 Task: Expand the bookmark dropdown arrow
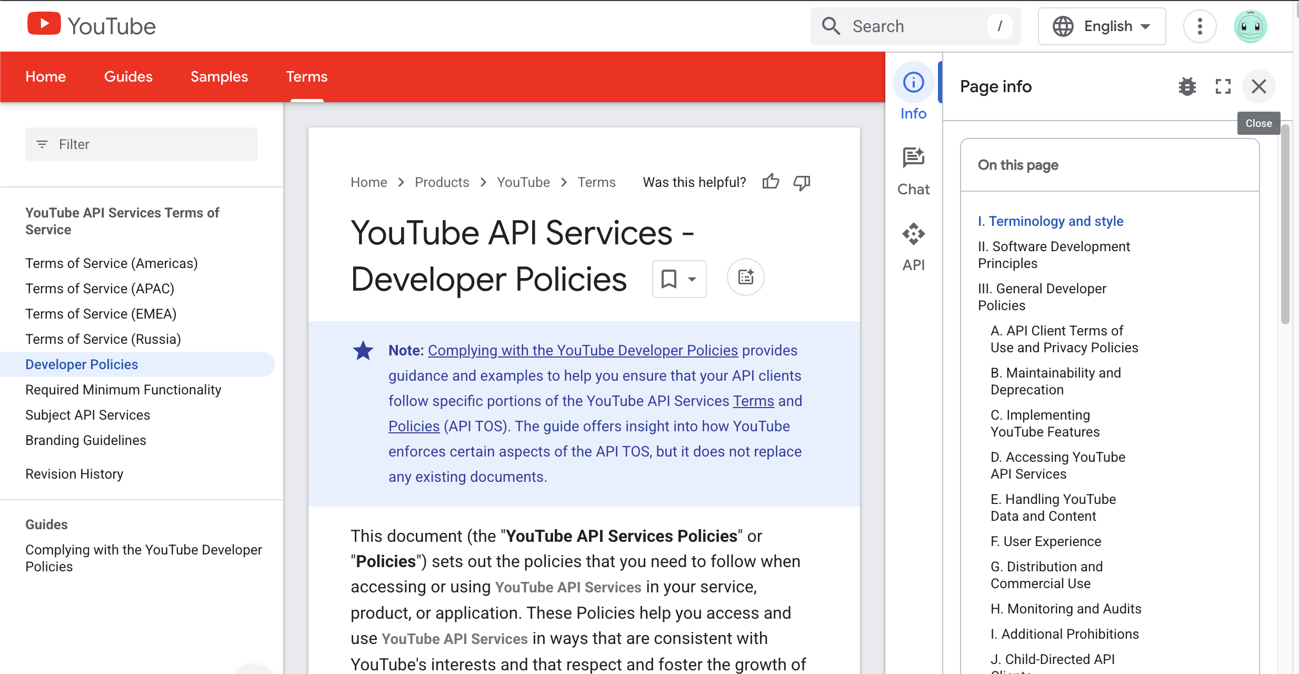(x=692, y=279)
